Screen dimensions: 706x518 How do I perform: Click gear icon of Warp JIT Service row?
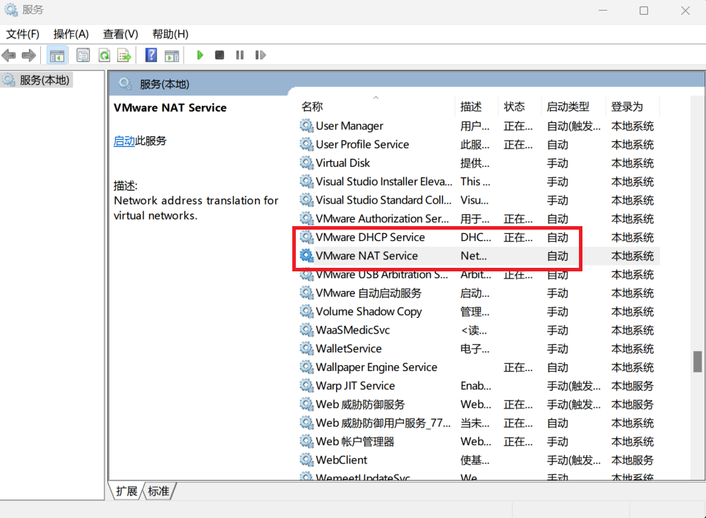tap(306, 385)
